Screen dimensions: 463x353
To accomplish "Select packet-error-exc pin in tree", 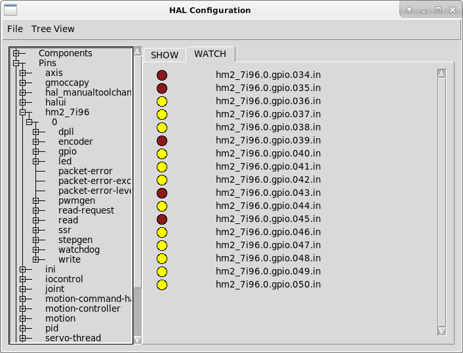I will point(94,181).
